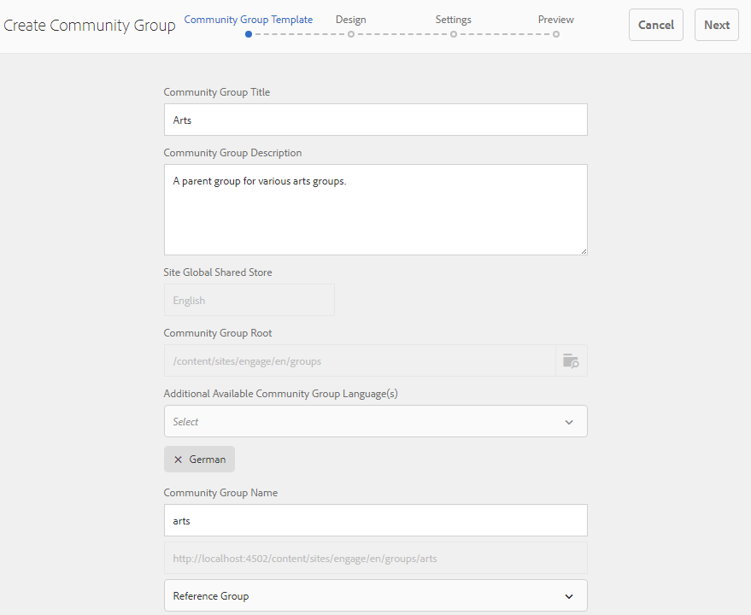The width and height of the screenshot is (751, 615).
Task: Click the localhost group URL field
Action: (375, 559)
